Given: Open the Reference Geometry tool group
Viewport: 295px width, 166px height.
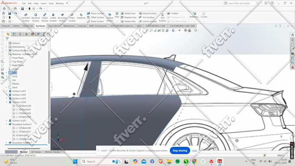Looking at the screenshot, I should point(194,15).
